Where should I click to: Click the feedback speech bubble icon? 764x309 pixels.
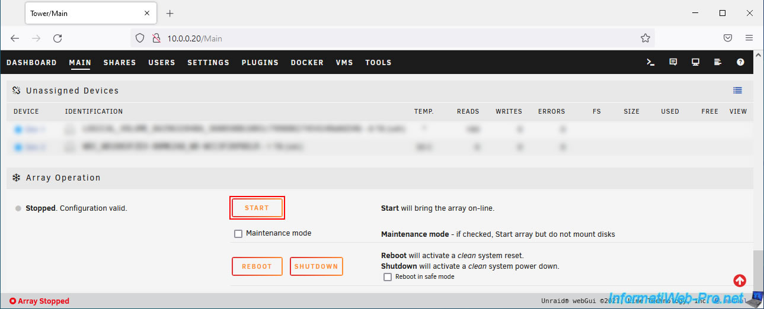[x=673, y=62]
